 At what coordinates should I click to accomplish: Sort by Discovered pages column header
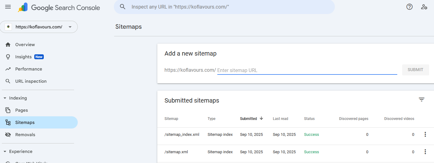pos(354,119)
